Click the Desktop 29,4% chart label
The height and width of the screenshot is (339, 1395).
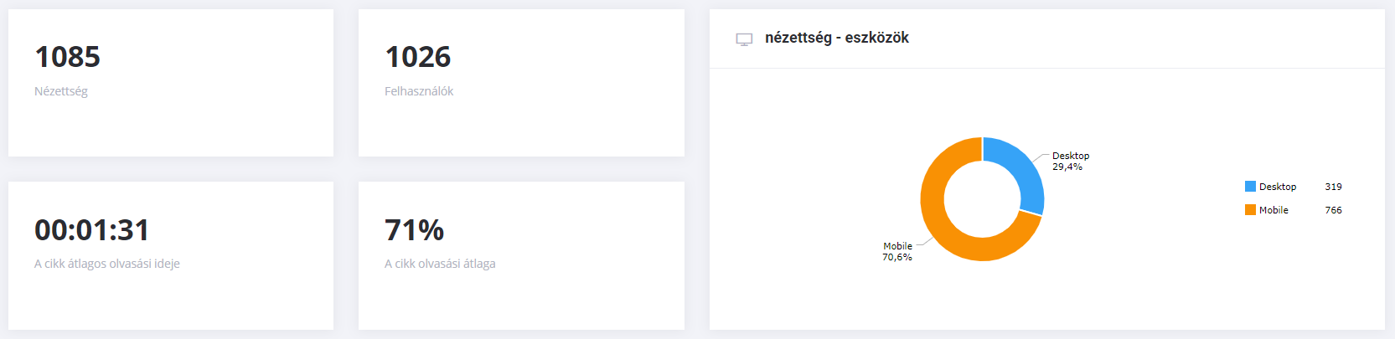point(1071,161)
